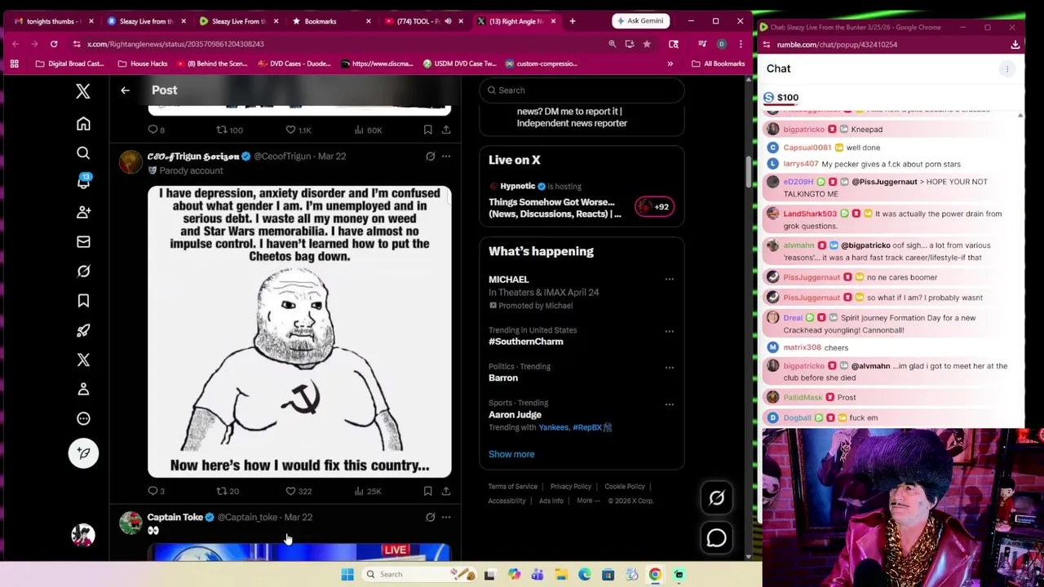The image size is (1044, 587).
Task: Open Microsoft Edge from taskbar
Action: point(585,575)
